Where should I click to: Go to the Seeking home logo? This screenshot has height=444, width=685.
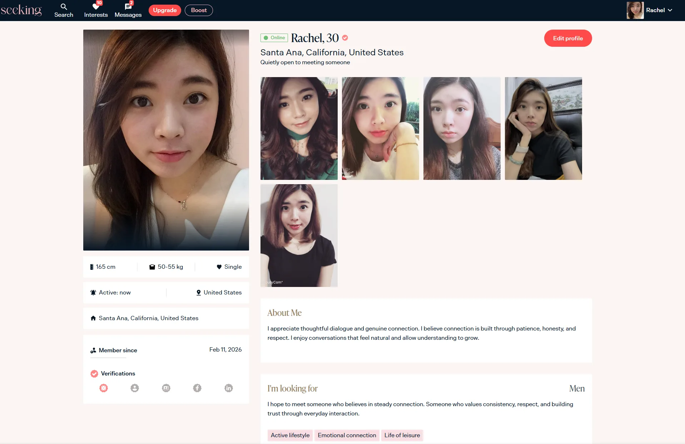click(x=21, y=10)
